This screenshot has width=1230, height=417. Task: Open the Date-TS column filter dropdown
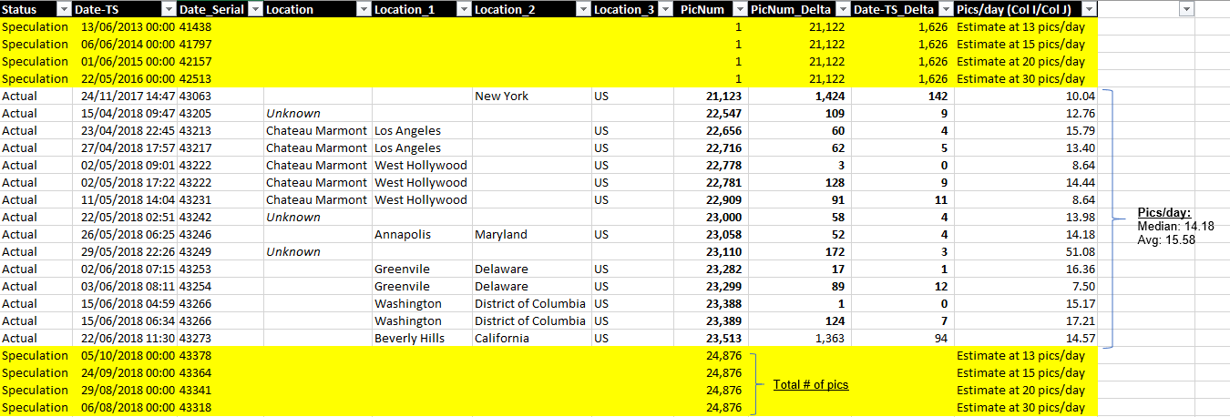tap(168, 9)
